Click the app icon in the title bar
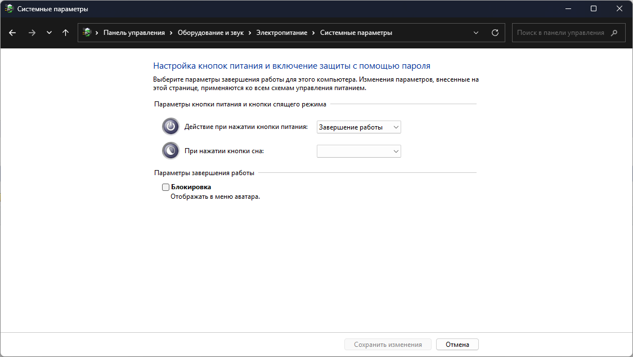Viewport: 633px width, 357px height. click(x=10, y=8)
